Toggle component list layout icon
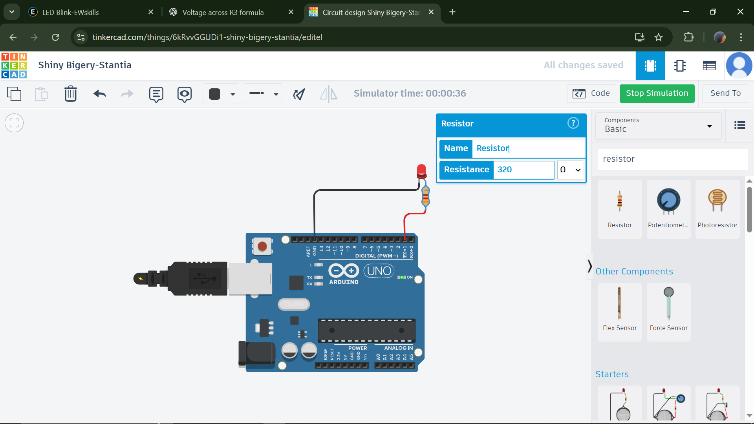The image size is (754, 424). click(x=740, y=125)
